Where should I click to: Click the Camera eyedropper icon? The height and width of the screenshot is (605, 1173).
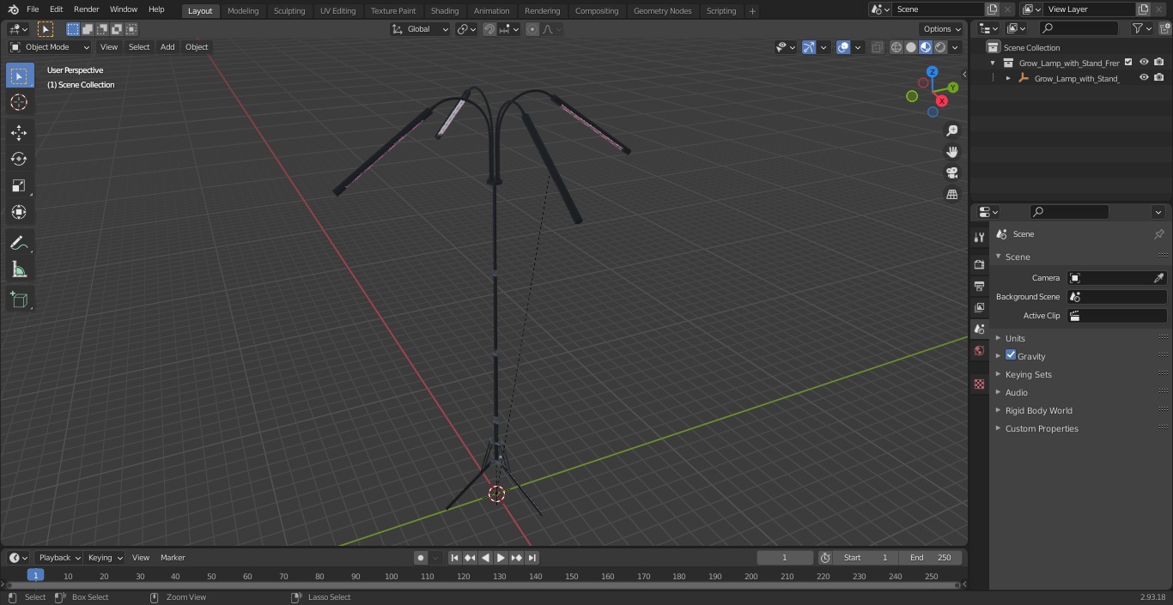[1158, 278]
